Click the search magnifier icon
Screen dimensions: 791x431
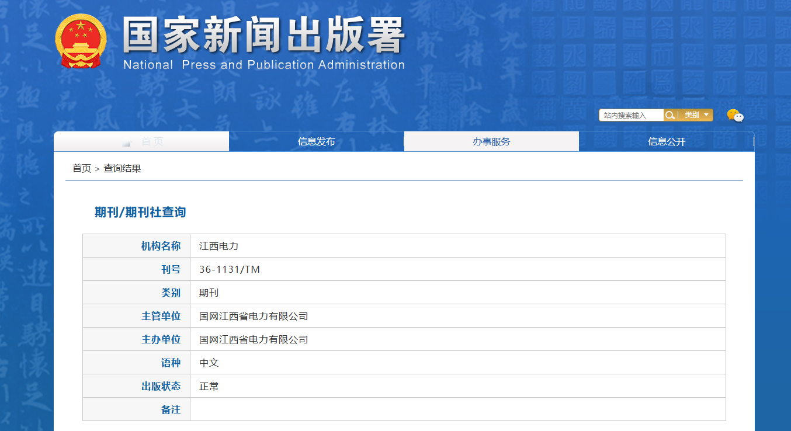coord(670,115)
